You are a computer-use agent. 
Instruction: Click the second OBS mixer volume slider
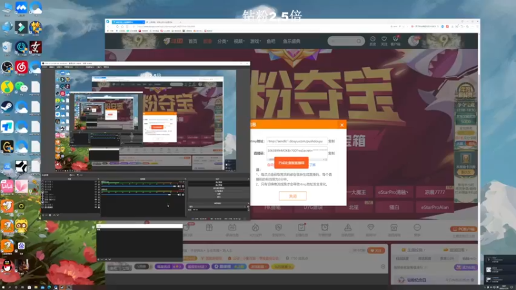[139, 195]
